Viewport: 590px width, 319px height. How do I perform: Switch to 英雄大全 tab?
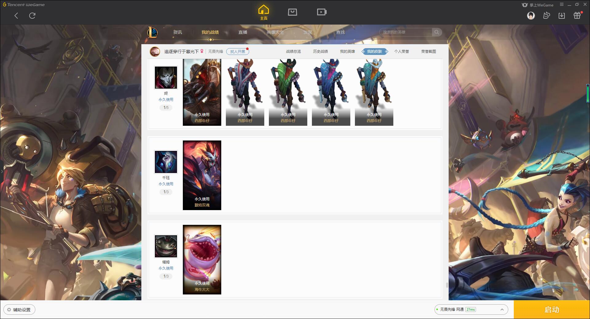(275, 32)
